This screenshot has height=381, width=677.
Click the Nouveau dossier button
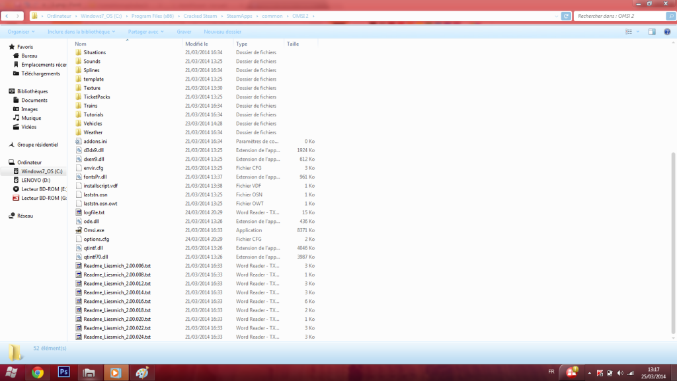[222, 32]
